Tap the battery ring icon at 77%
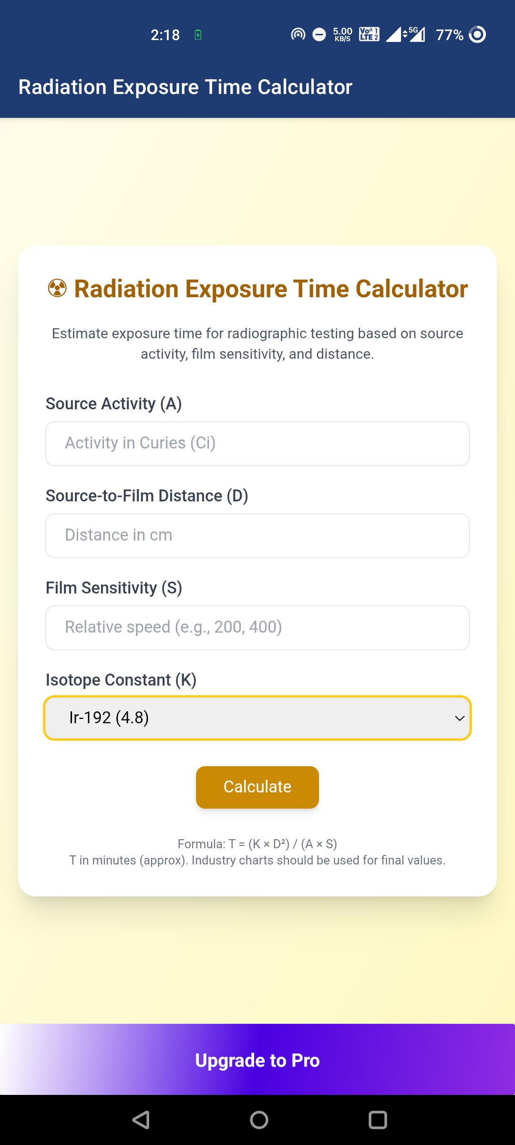 pos(477,35)
